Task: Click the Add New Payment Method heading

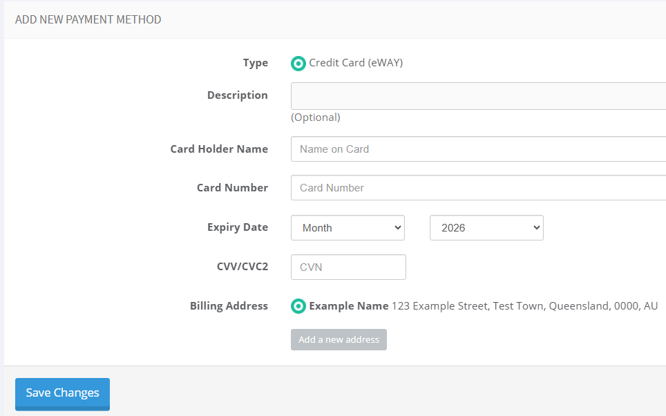Action: (x=88, y=19)
